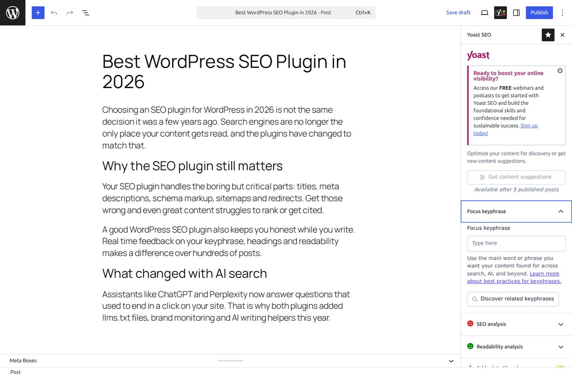
Task: Select heading Why the SEO plugin still matters
Action: pos(193,166)
